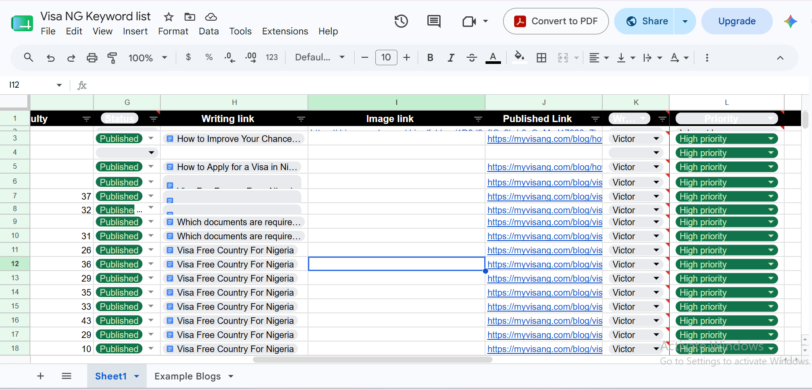Select the Sheet1 tab
The width and height of the screenshot is (812, 390).
click(111, 376)
